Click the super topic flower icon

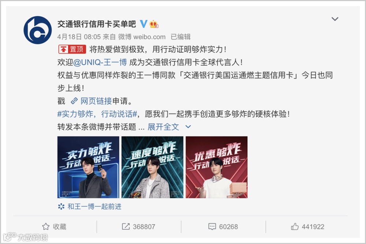(61, 206)
